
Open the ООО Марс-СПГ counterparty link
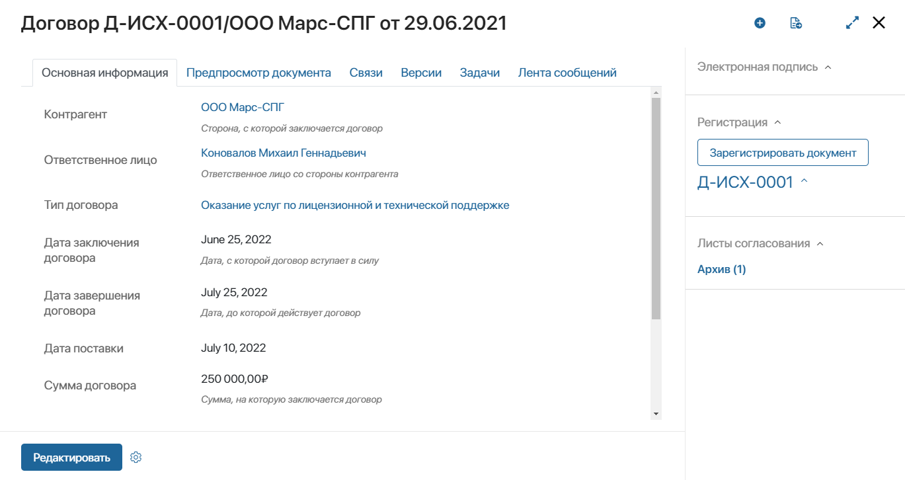[x=243, y=107]
